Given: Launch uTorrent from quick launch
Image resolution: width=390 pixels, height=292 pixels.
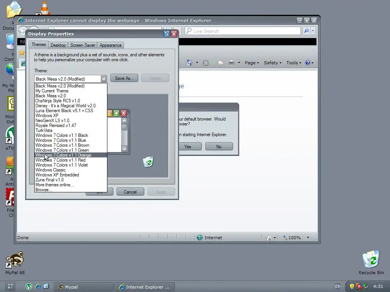Looking at the screenshot, I should point(29,286).
